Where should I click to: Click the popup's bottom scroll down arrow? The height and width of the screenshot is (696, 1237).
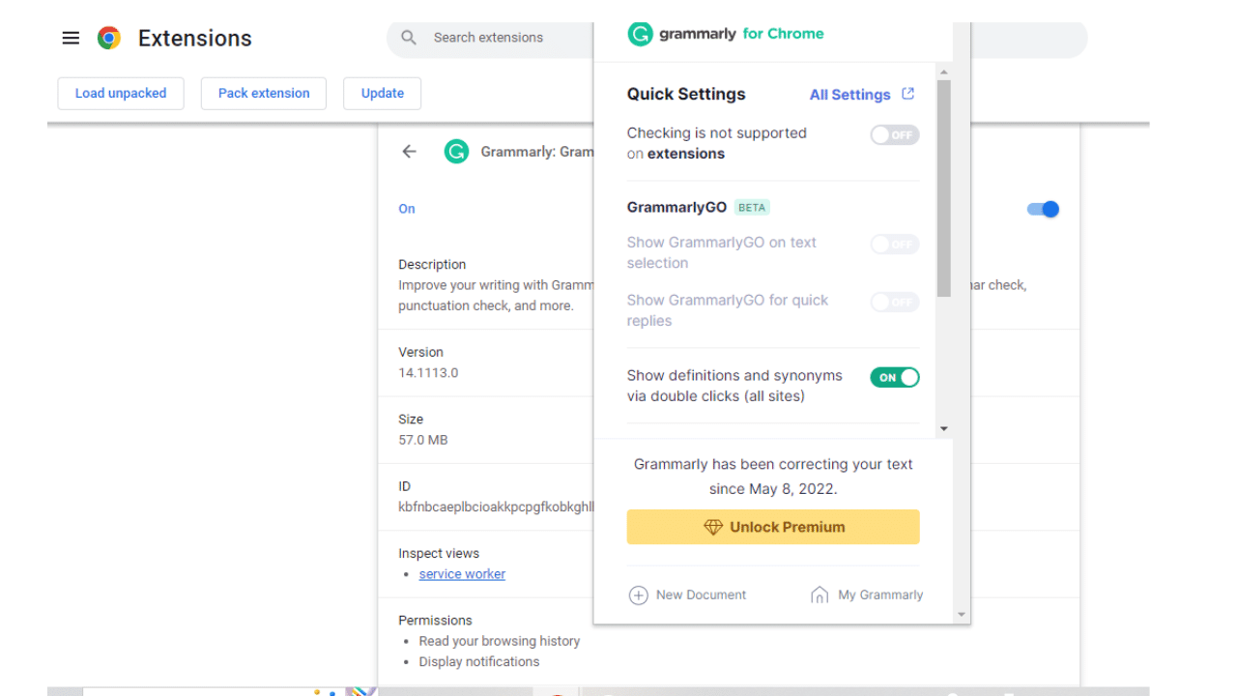961,615
